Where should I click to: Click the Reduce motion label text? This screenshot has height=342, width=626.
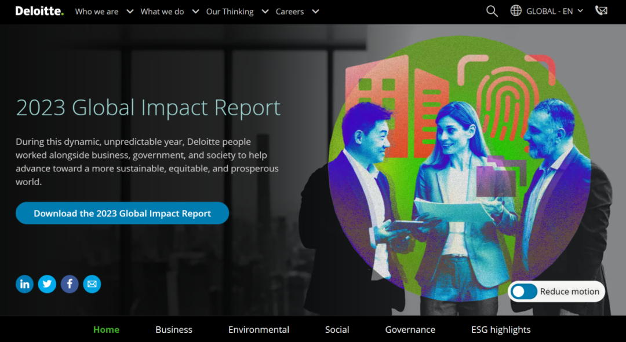[x=570, y=292]
